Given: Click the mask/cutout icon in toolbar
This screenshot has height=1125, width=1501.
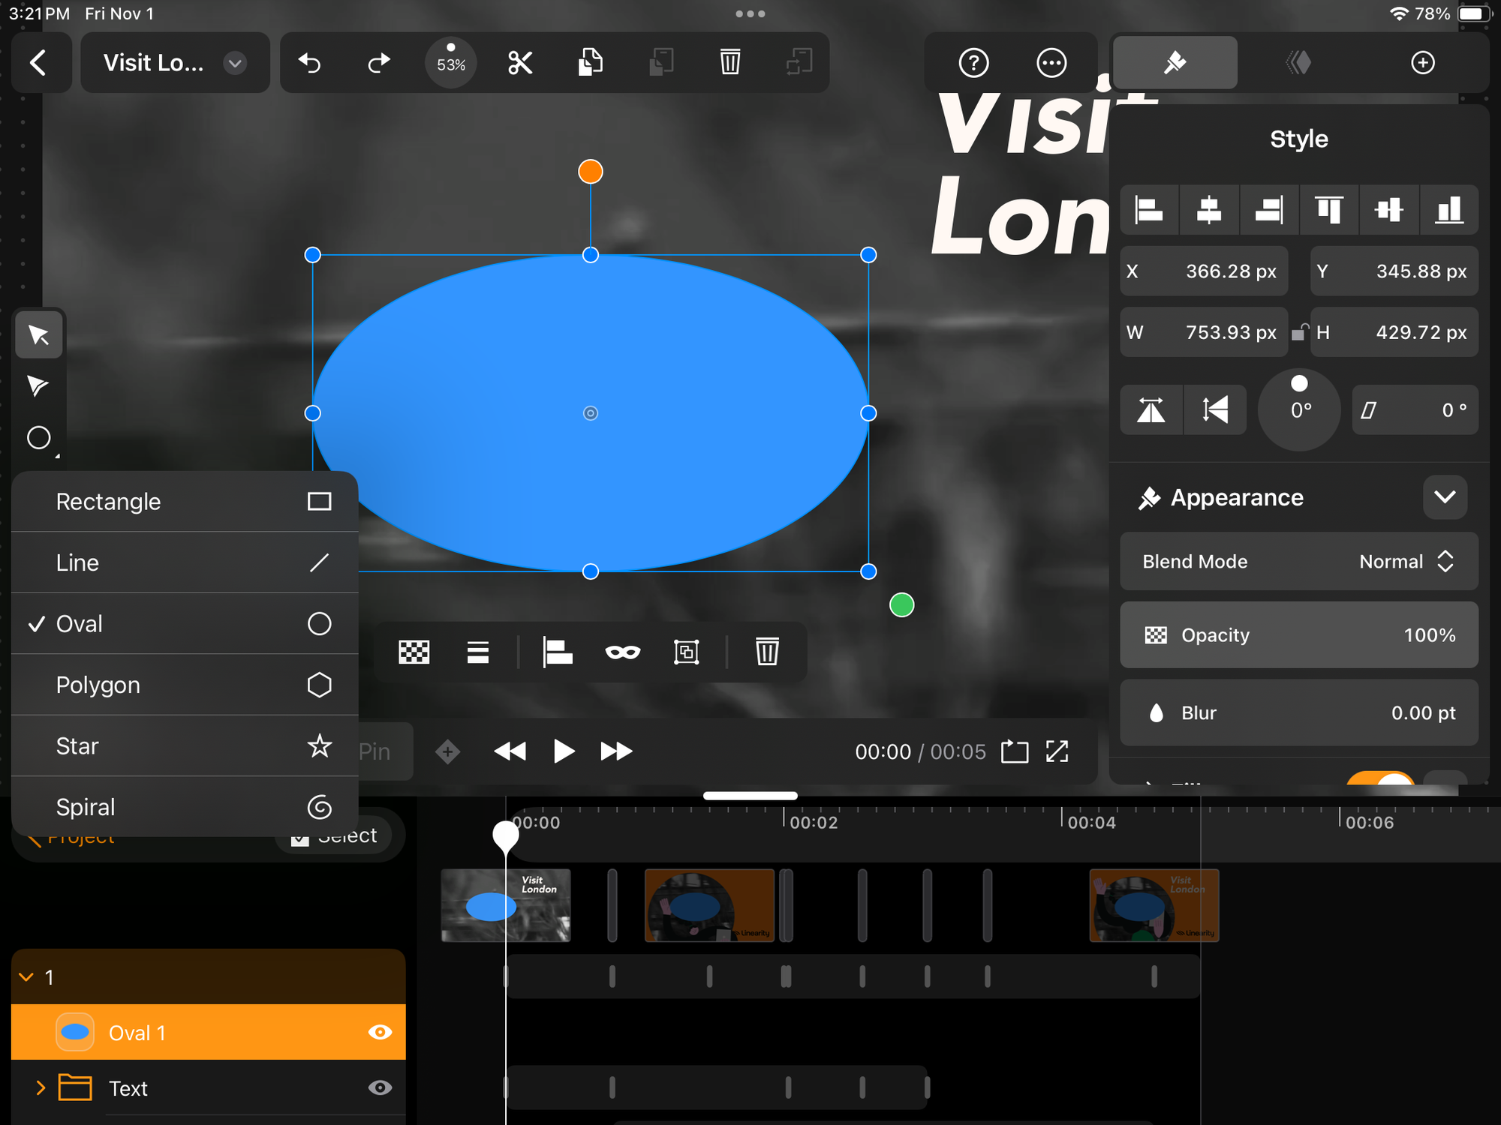Looking at the screenshot, I should [619, 651].
